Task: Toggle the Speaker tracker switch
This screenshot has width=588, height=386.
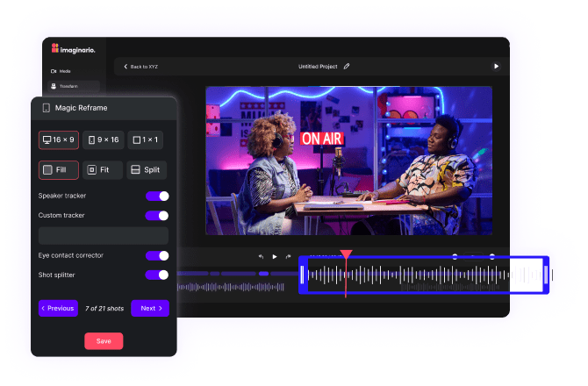Action: click(x=157, y=196)
